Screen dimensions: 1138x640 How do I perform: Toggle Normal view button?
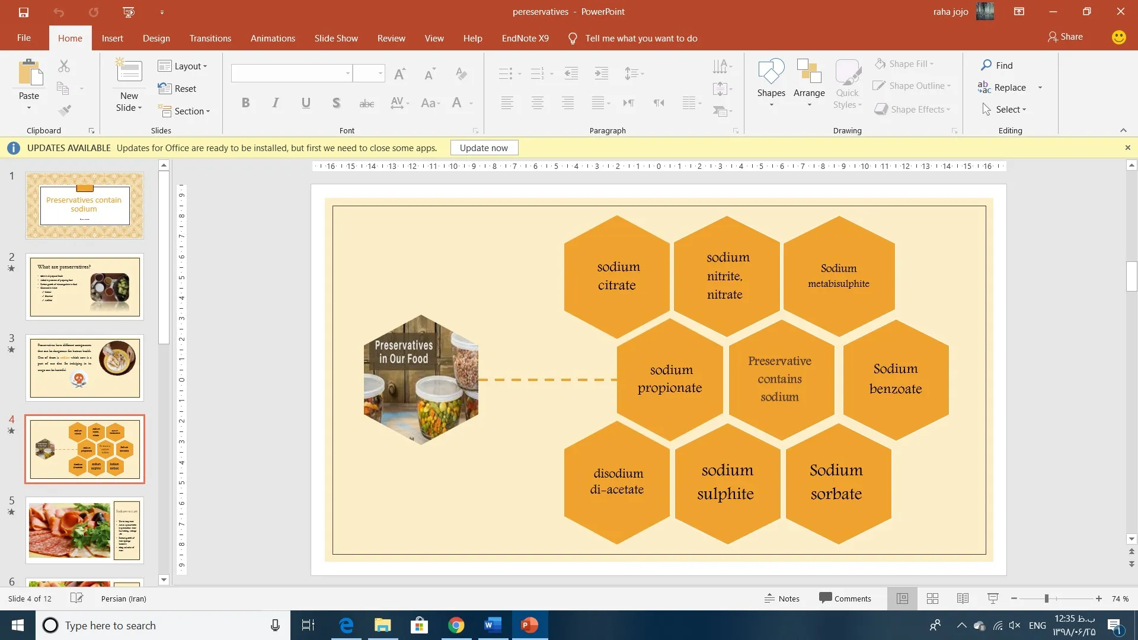coord(902,599)
